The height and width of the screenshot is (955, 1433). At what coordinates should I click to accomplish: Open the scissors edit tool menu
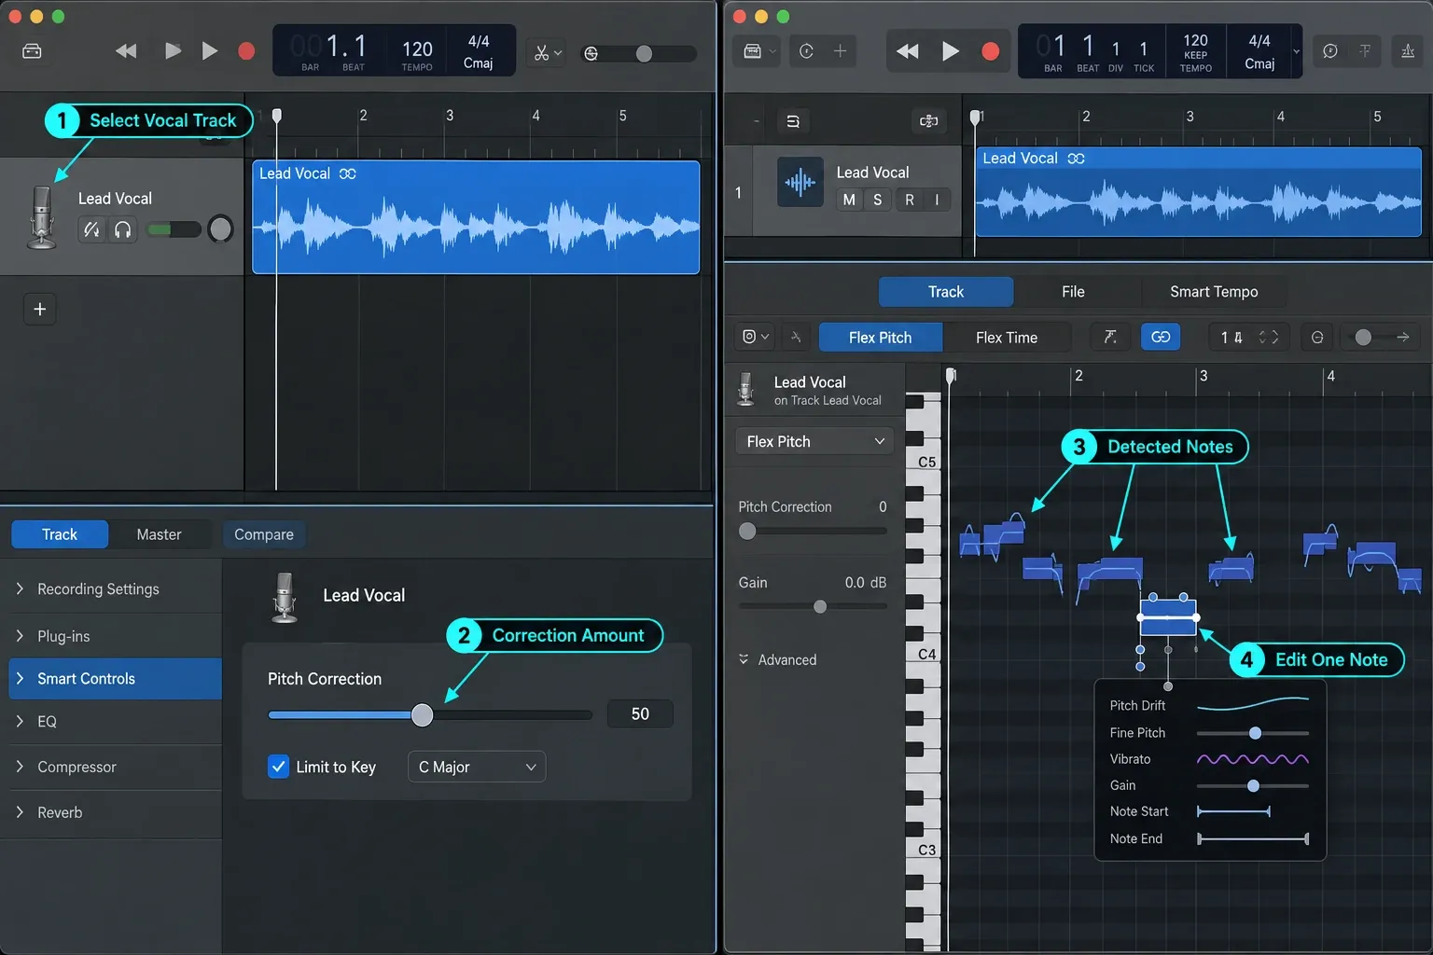(548, 53)
